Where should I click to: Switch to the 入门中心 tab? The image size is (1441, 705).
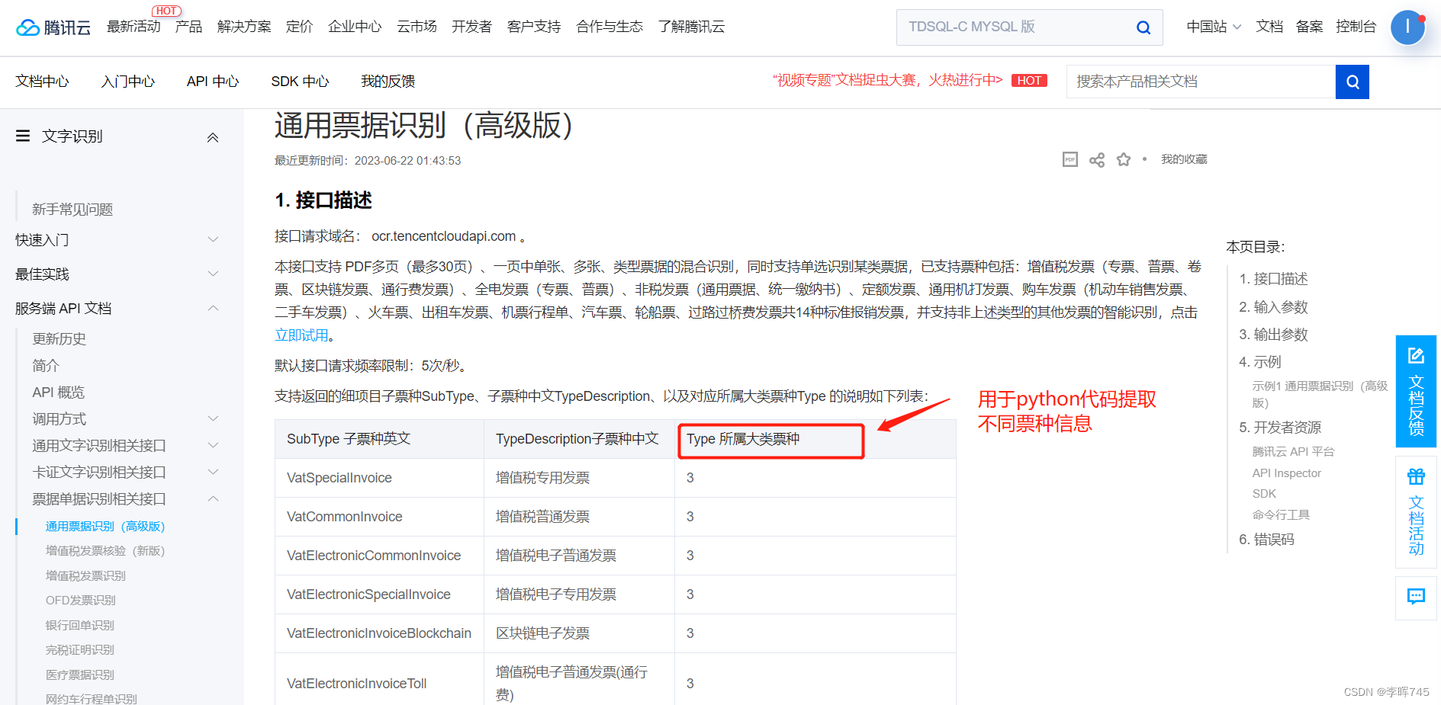(x=128, y=82)
